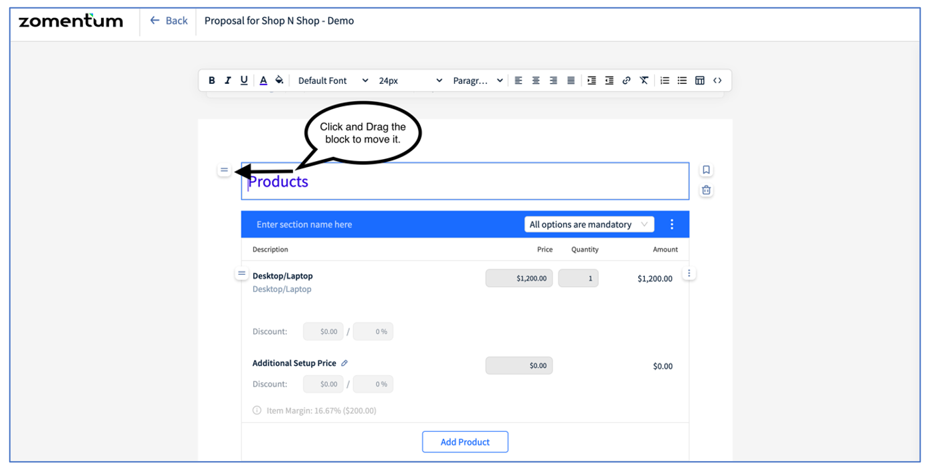Click the insert link icon
This screenshot has height=471, width=934.
(x=626, y=80)
